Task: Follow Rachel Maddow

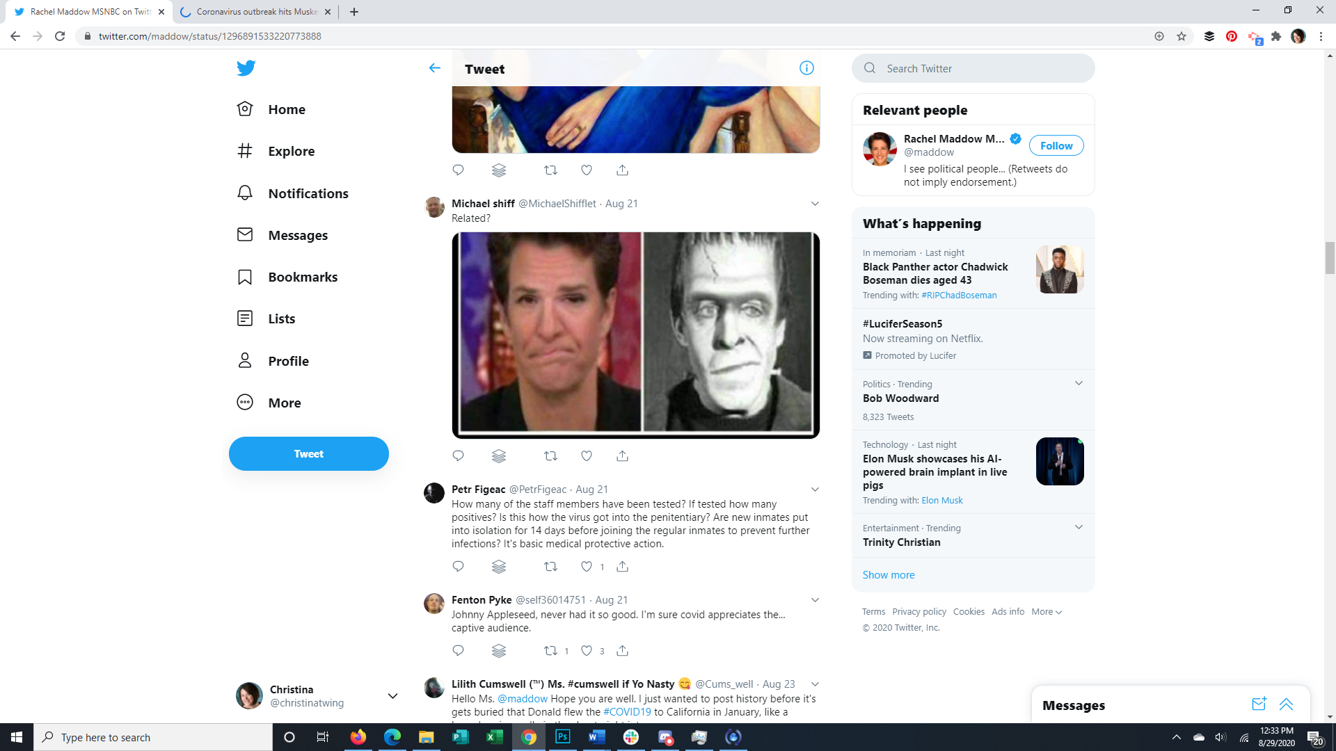Action: point(1056,146)
